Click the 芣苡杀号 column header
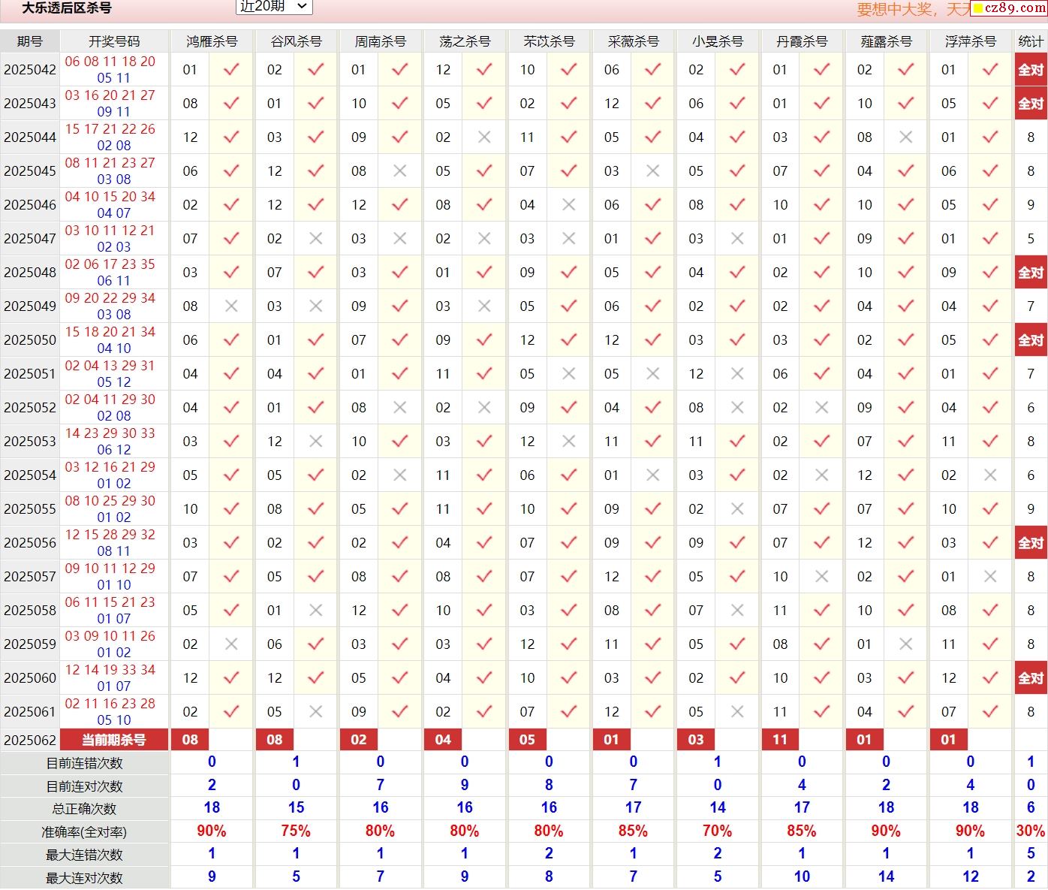 [x=549, y=41]
